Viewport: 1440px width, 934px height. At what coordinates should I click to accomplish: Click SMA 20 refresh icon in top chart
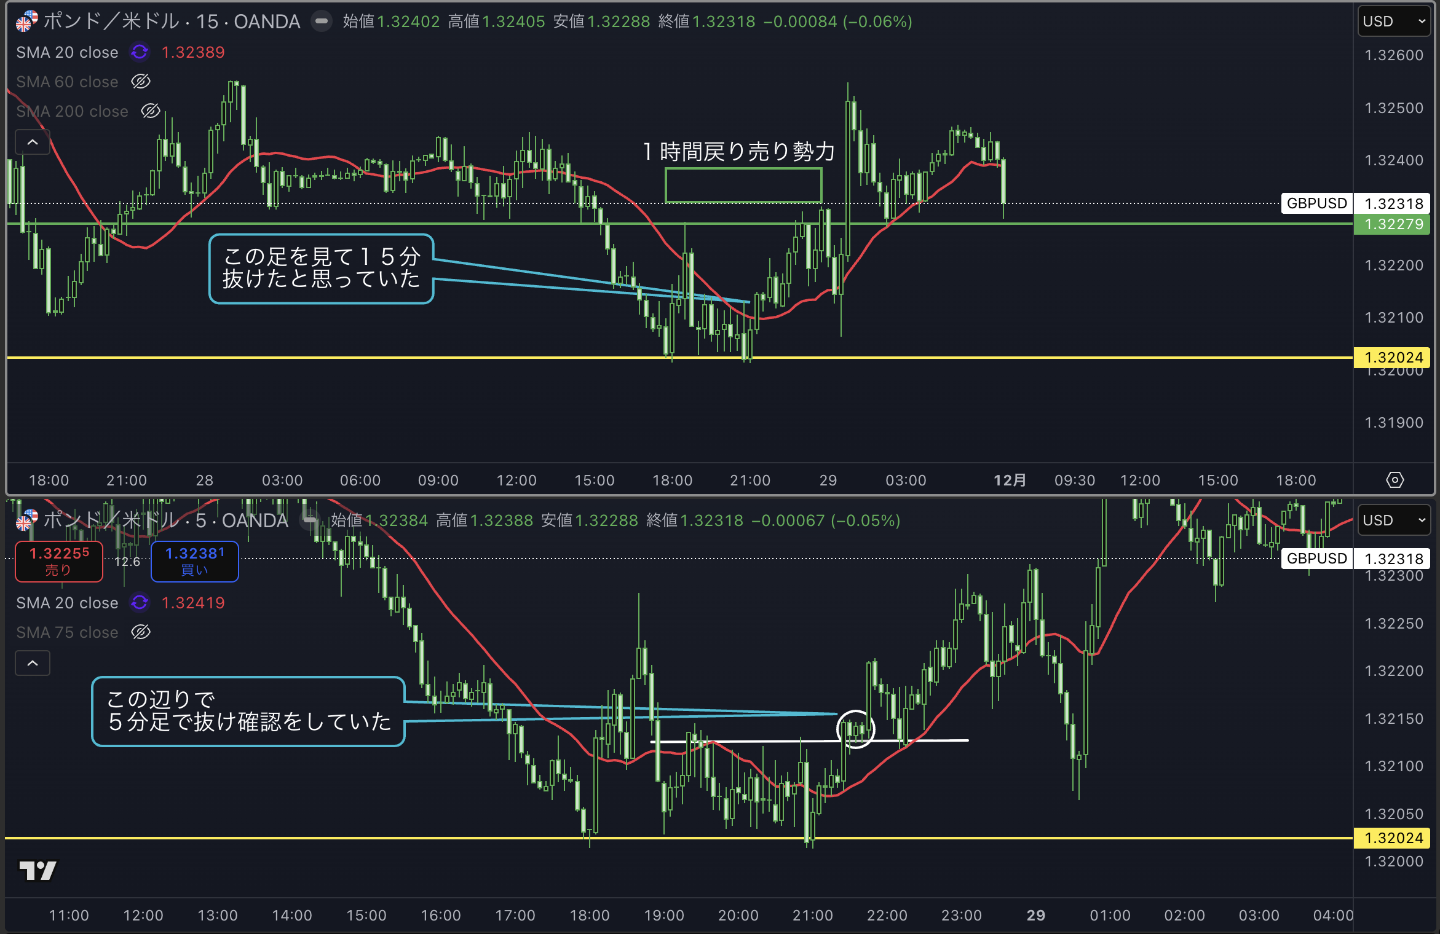(140, 52)
